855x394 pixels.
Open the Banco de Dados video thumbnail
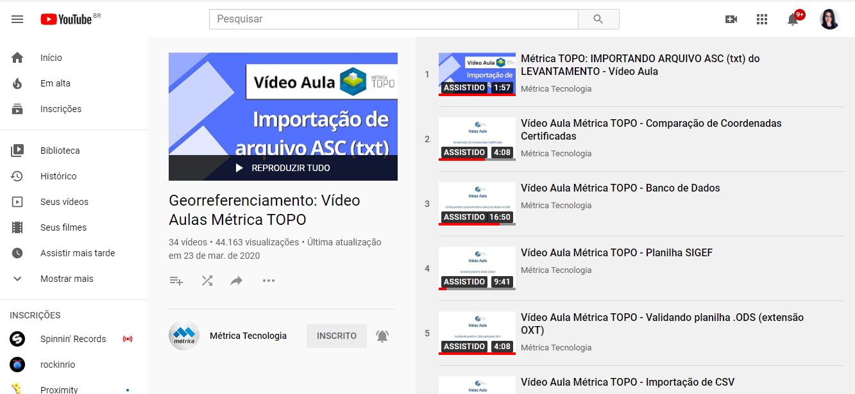tap(477, 203)
